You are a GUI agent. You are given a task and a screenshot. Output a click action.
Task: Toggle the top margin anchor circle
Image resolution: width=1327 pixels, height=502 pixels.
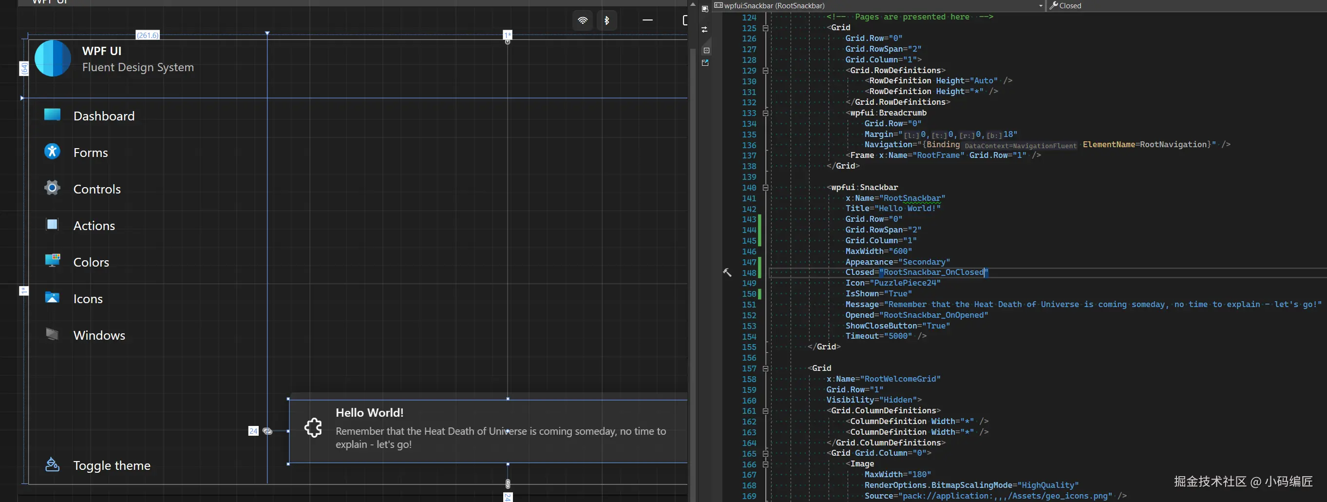pos(508,42)
